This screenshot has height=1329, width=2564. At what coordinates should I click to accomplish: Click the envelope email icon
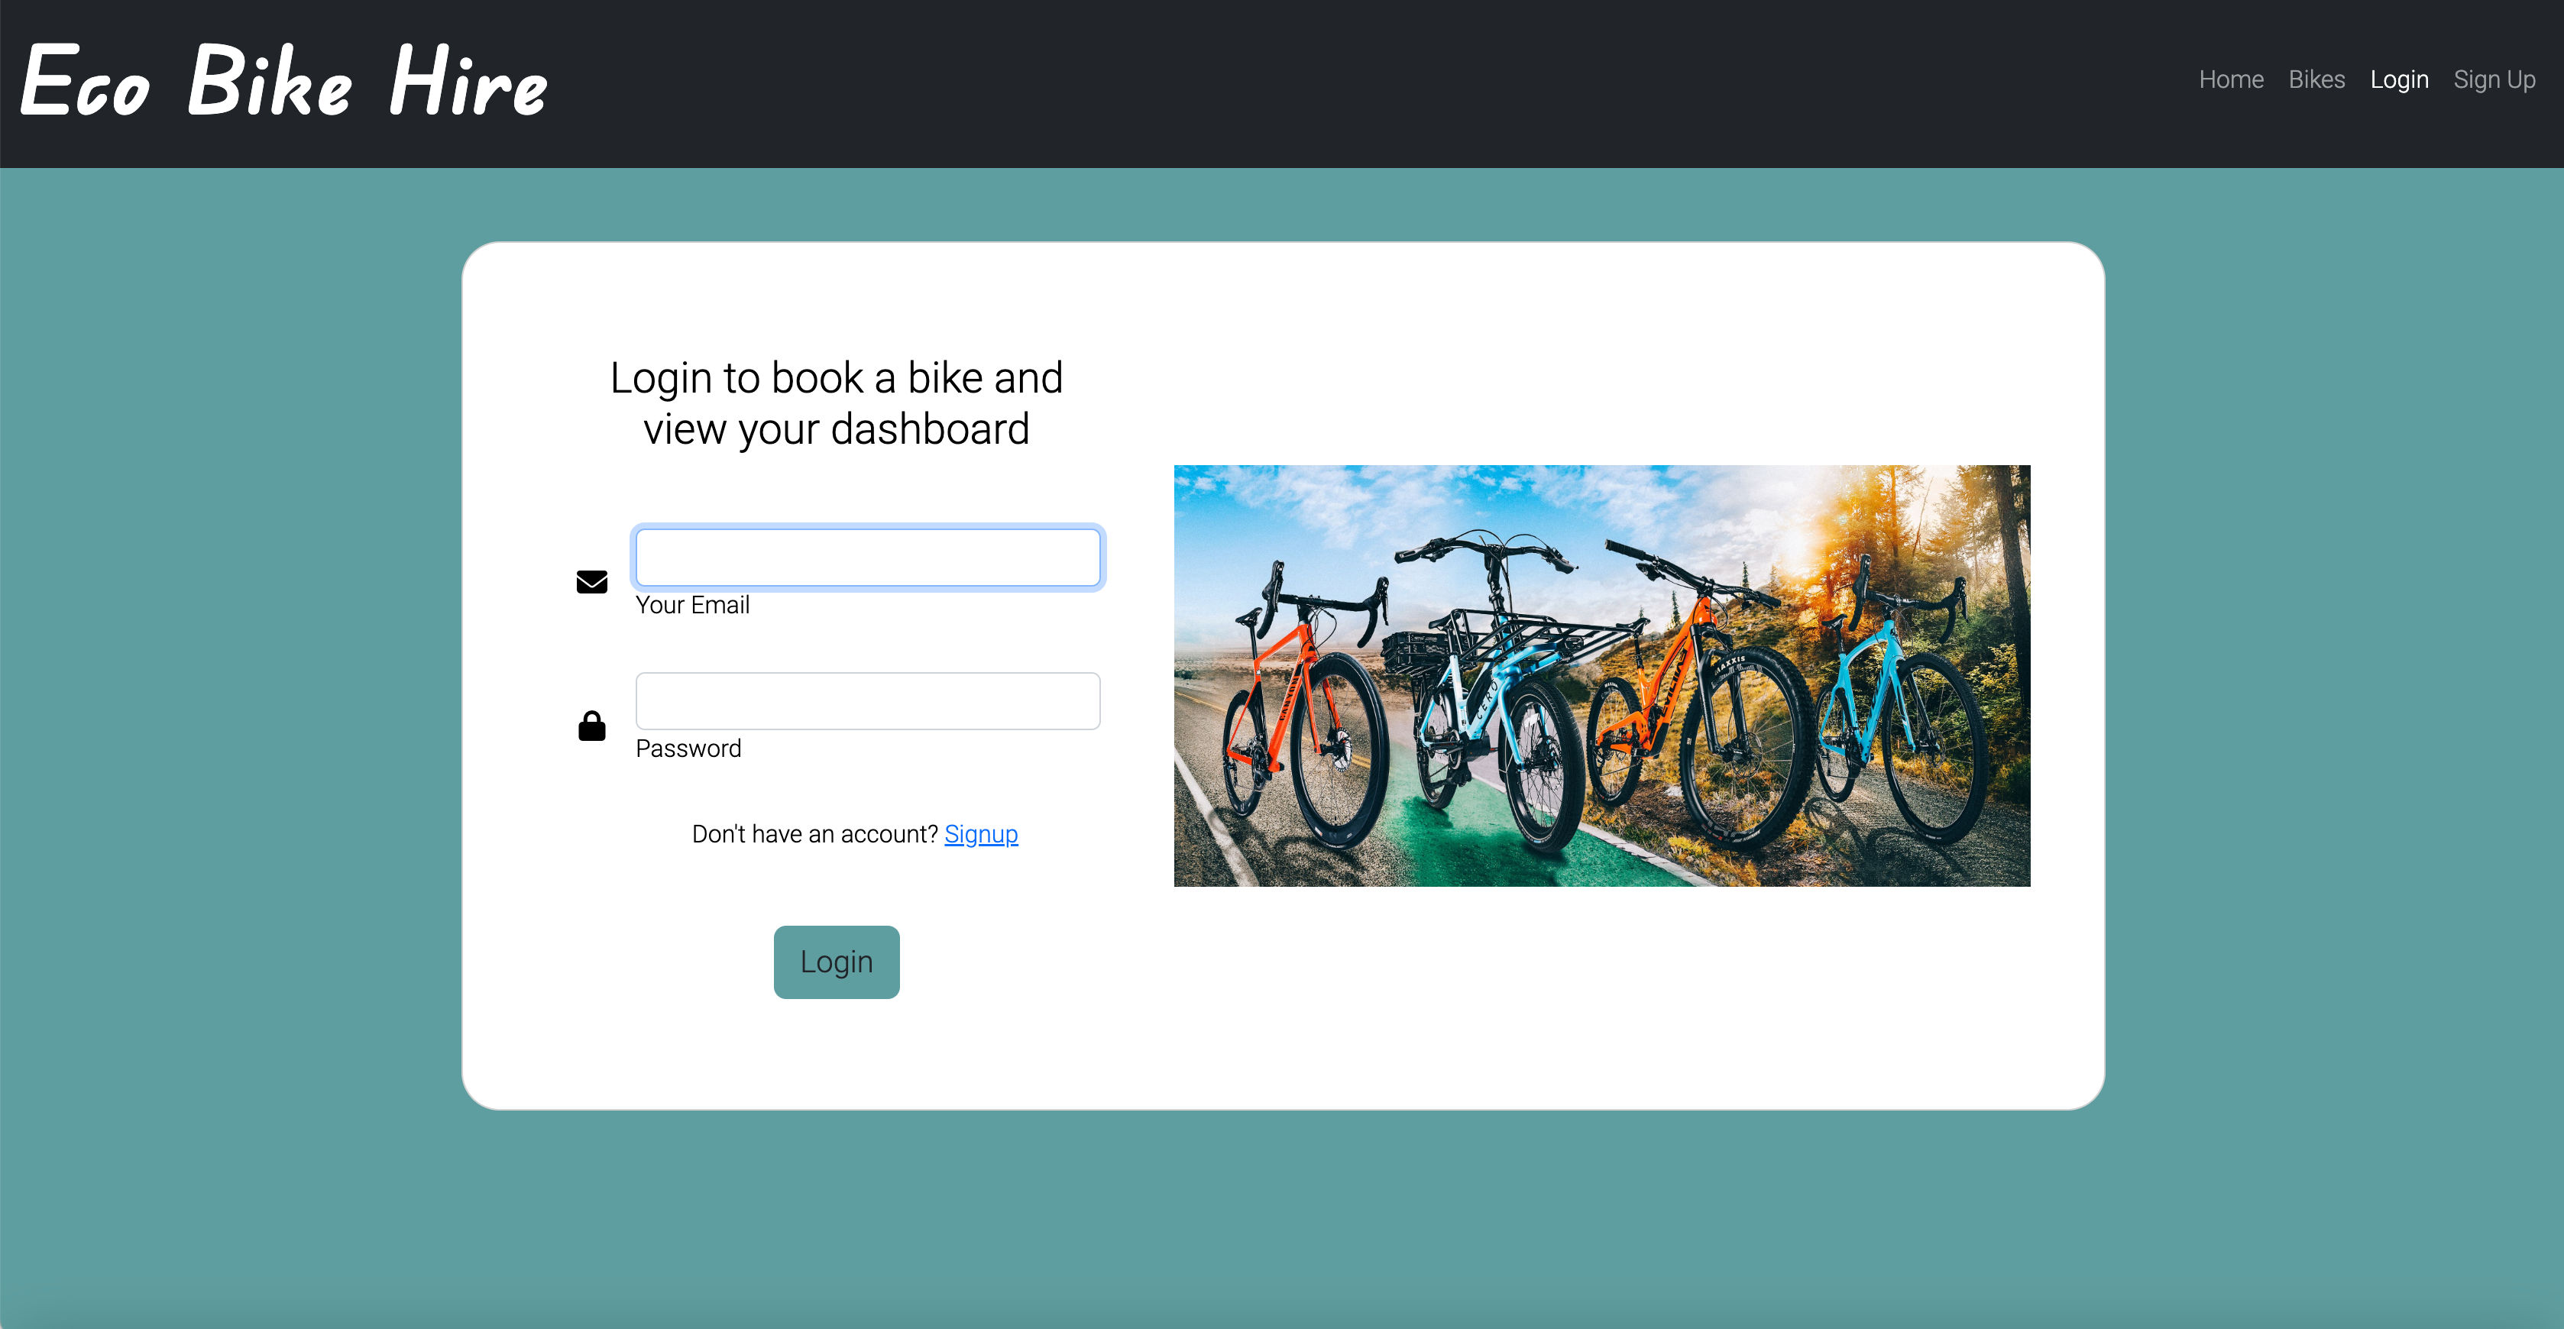coord(592,582)
